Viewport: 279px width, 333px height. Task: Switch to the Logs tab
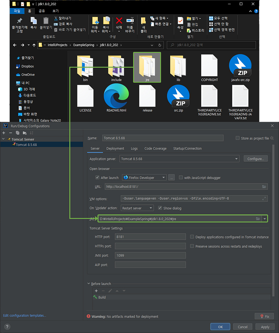tap(134, 148)
